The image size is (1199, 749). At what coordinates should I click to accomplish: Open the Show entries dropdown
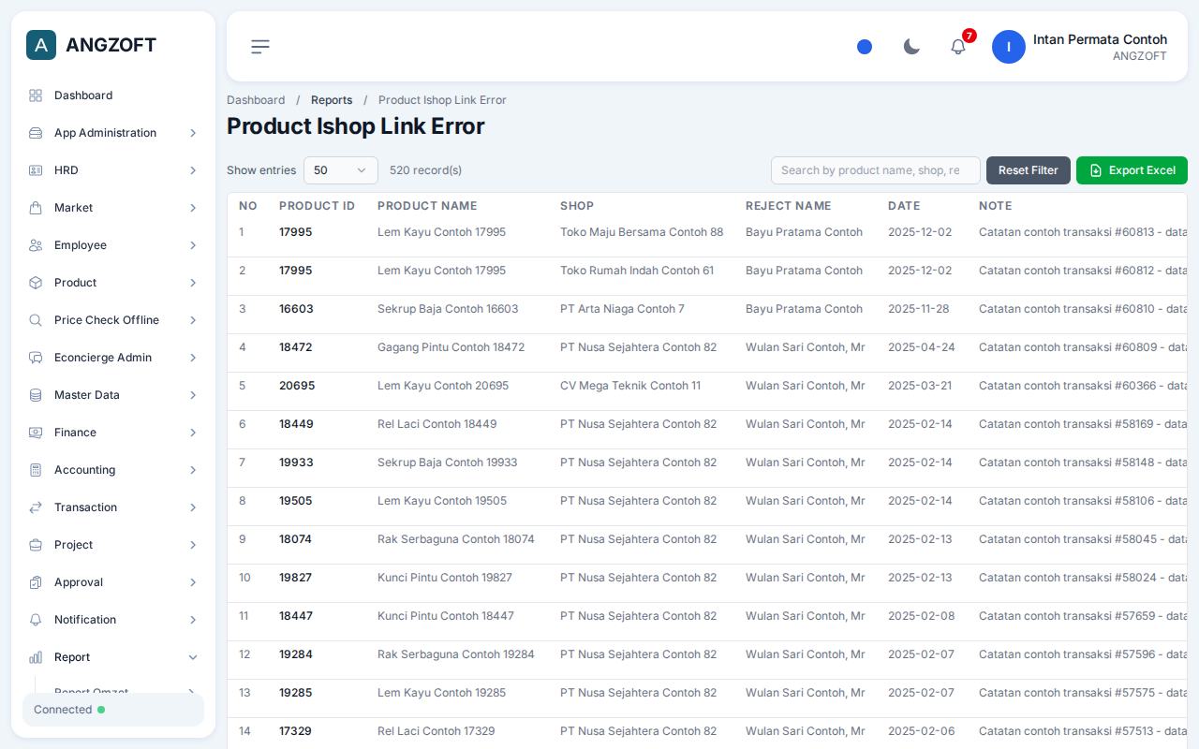[x=341, y=170]
